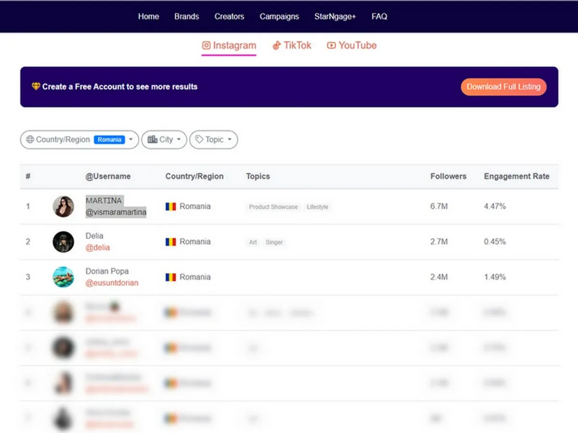Click the diamond icon in the banner

tap(36, 87)
